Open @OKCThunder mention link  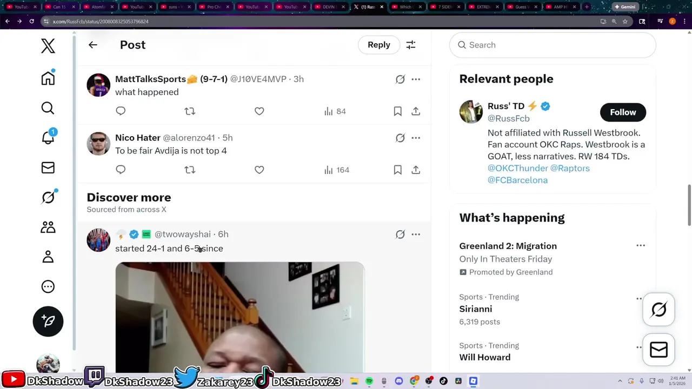(x=517, y=168)
